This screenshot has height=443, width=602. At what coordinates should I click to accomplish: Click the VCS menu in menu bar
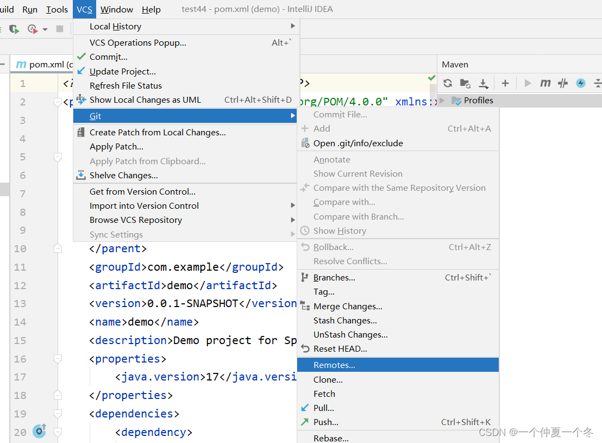click(x=84, y=9)
